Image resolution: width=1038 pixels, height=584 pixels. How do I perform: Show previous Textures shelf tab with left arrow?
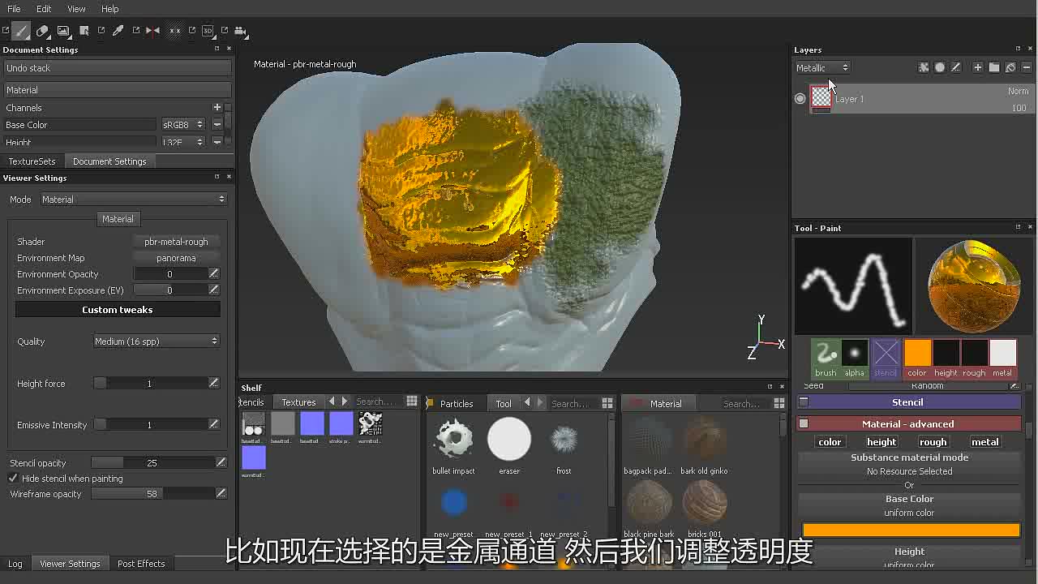click(x=331, y=401)
